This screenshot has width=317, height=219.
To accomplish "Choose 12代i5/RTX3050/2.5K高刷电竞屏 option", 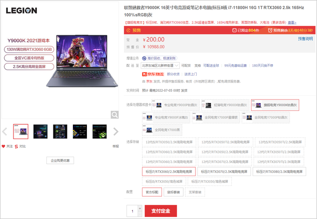I will [169, 142].
